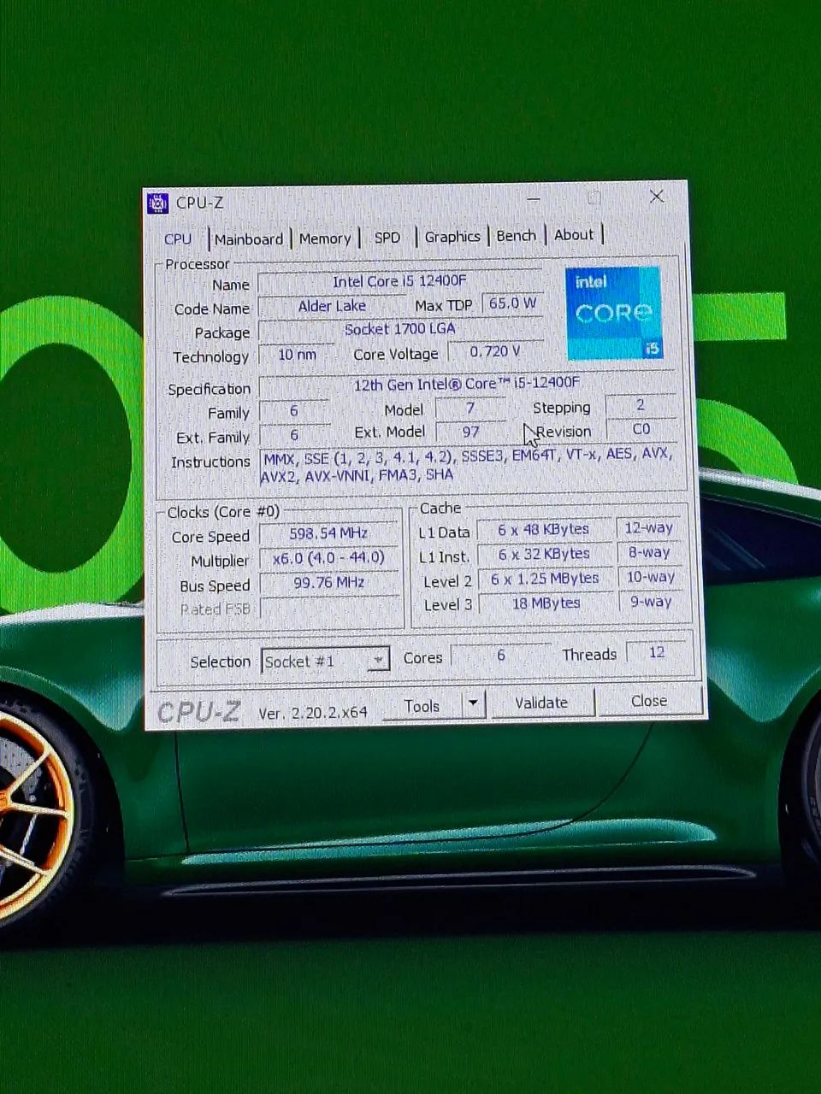The width and height of the screenshot is (821, 1094).
Task: Click the version text Ver. 2.20.2.x64
Action: pyautogui.click(x=313, y=712)
